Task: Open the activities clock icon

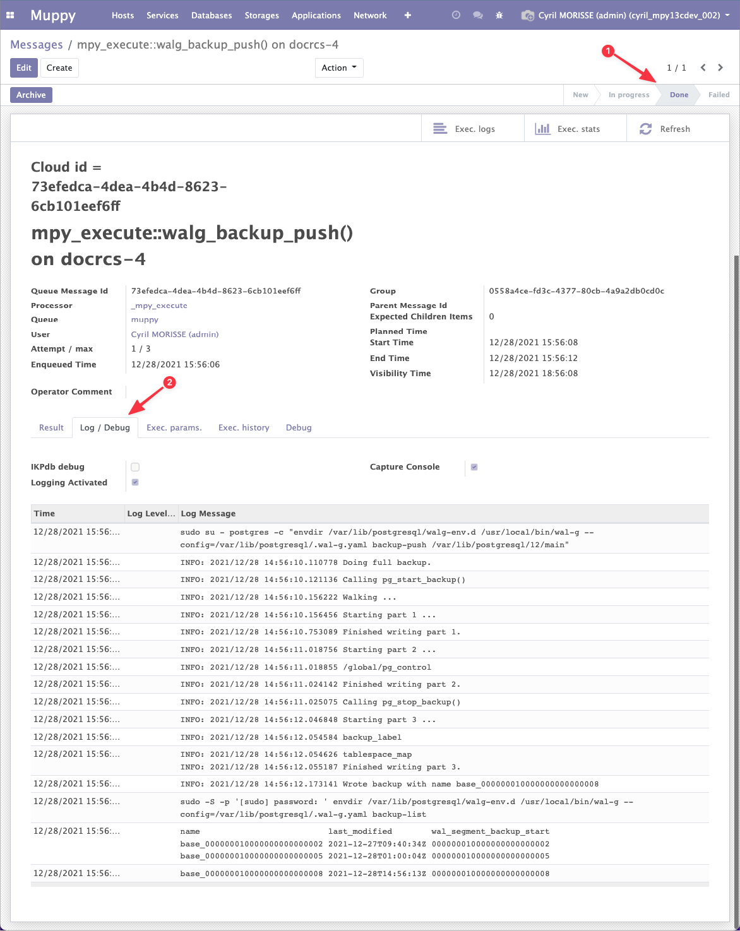Action: pyautogui.click(x=456, y=15)
